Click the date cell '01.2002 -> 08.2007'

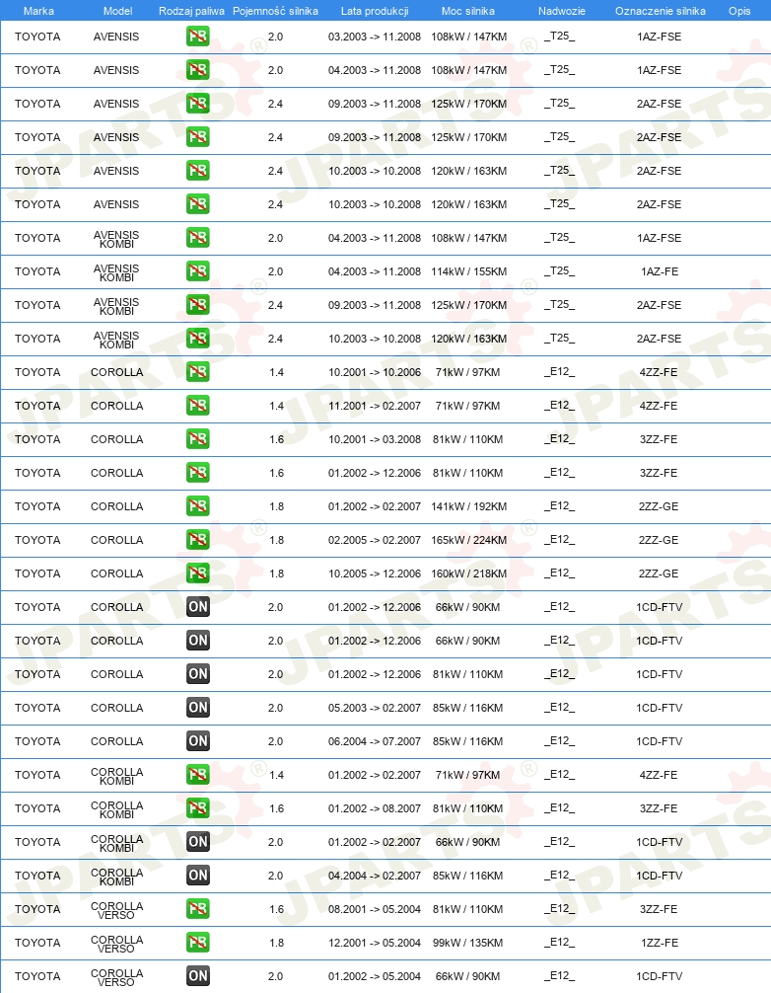coord(375,808)
